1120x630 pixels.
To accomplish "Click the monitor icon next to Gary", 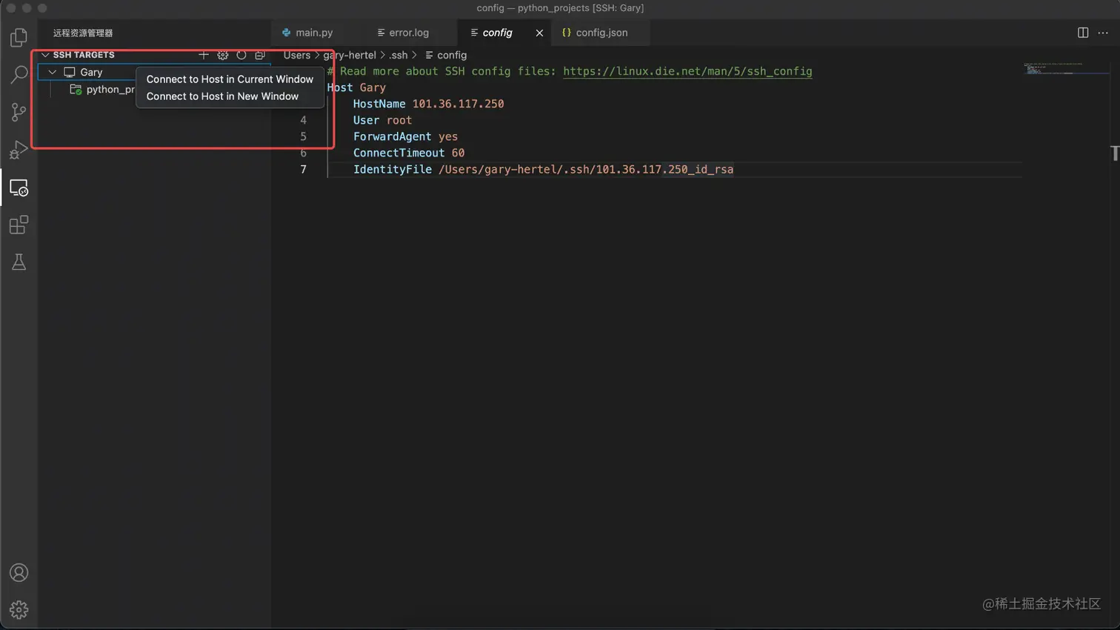I will tap(70, 72).
